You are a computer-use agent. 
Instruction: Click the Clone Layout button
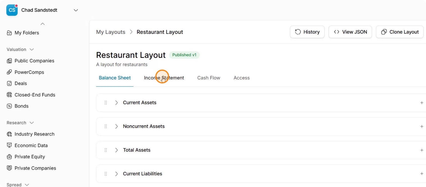click(x=400, y=32)
